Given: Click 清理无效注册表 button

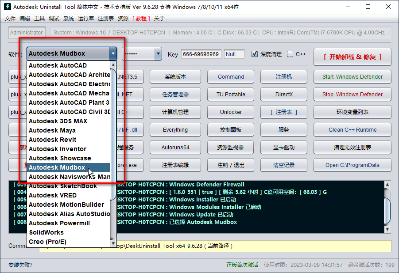Looking at the screenshot, I should (353, 147).
